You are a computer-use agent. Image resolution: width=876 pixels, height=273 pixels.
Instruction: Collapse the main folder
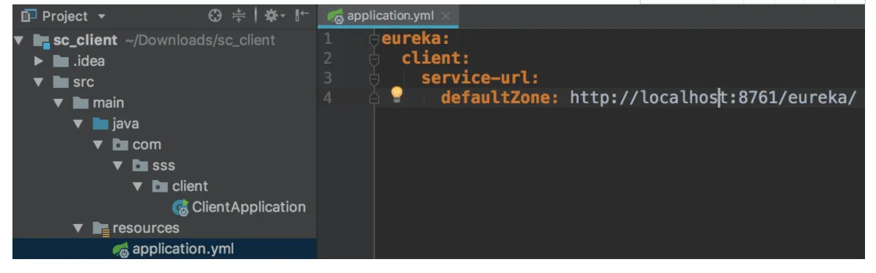coord(58,103)
